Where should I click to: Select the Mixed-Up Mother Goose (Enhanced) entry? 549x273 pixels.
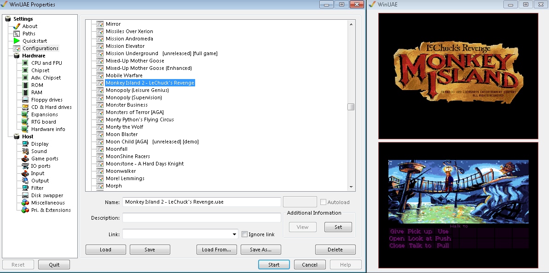click(149, 68)
